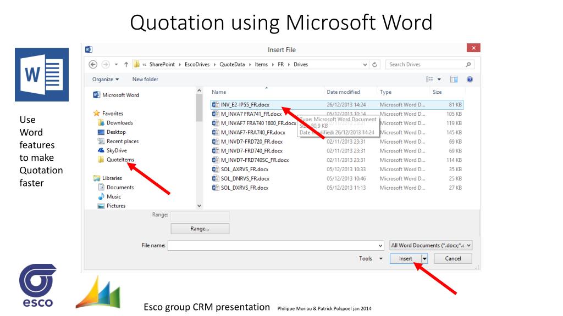The image size is (563, 316).
Task: Change the view layout icon
Action: 429,79
